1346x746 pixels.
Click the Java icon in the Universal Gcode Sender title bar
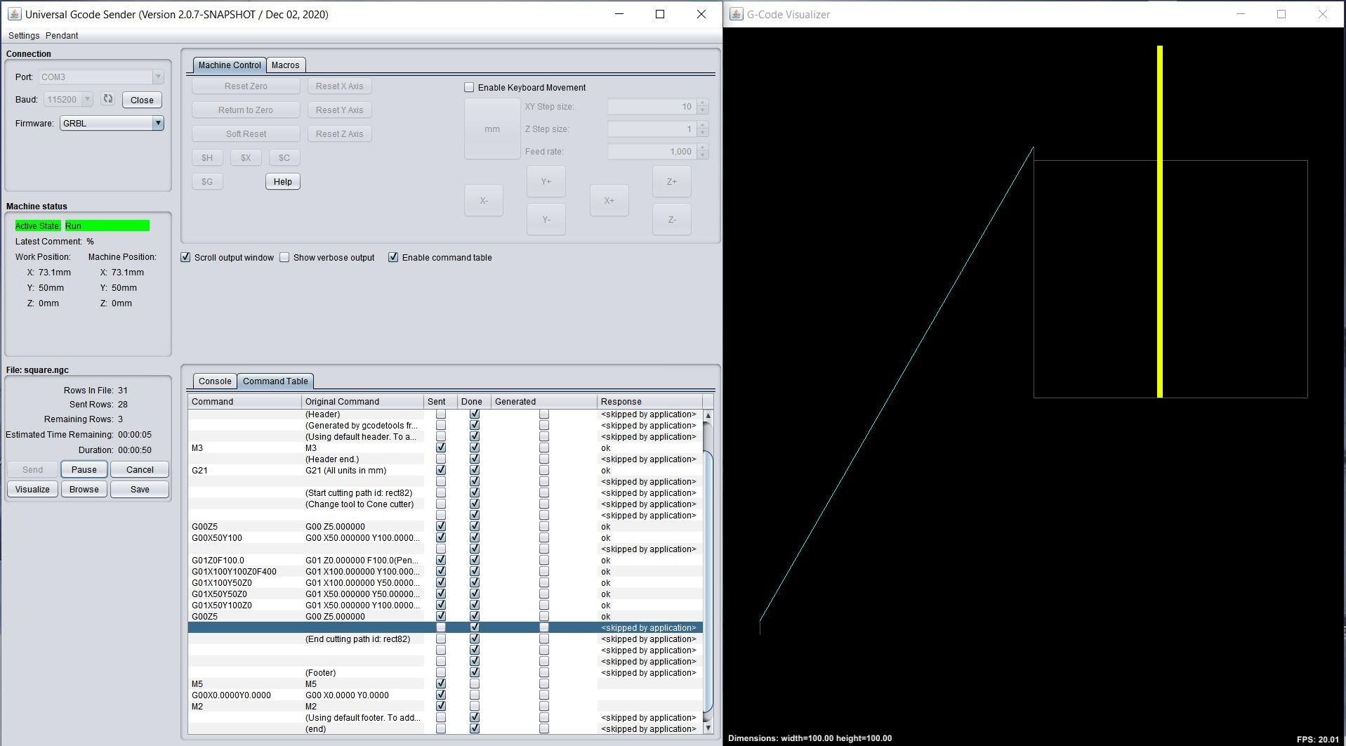pyautogui.click(x=14, y=14)
